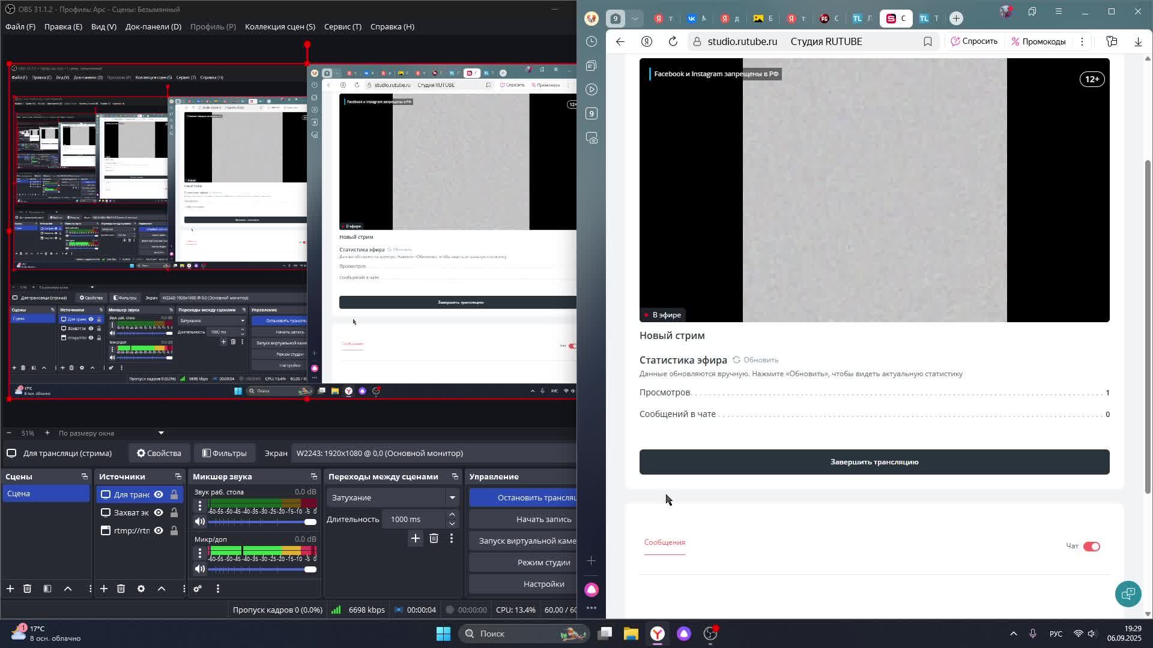Adjust the Микр/доп volume slider
Image resolution: width=1153 pixels, height=648 pixels.
(x=310, y=569)
